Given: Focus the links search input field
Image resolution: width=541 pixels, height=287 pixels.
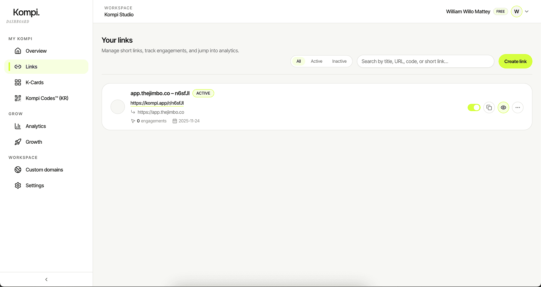Looking at the screenshot, I should pos(425,61).
